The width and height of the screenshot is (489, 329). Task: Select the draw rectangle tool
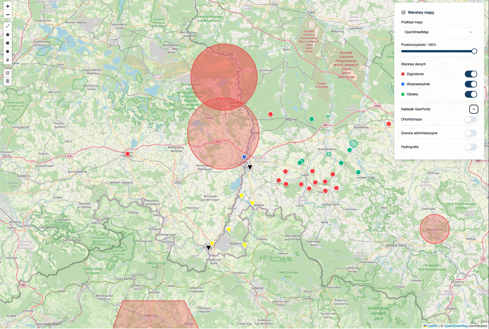pyautogui.click(x=8, y=43)
